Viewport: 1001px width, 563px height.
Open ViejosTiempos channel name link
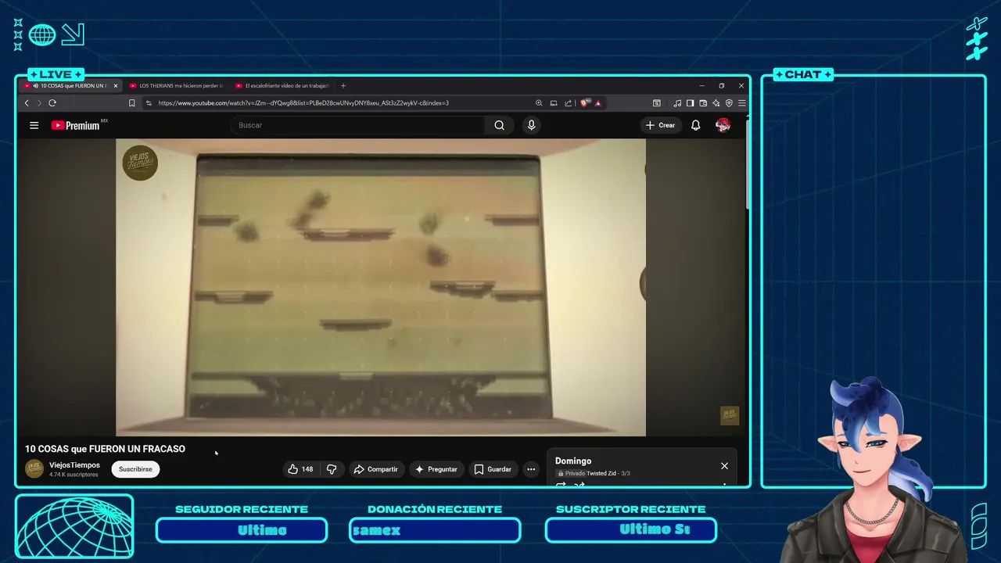point(74,465)
